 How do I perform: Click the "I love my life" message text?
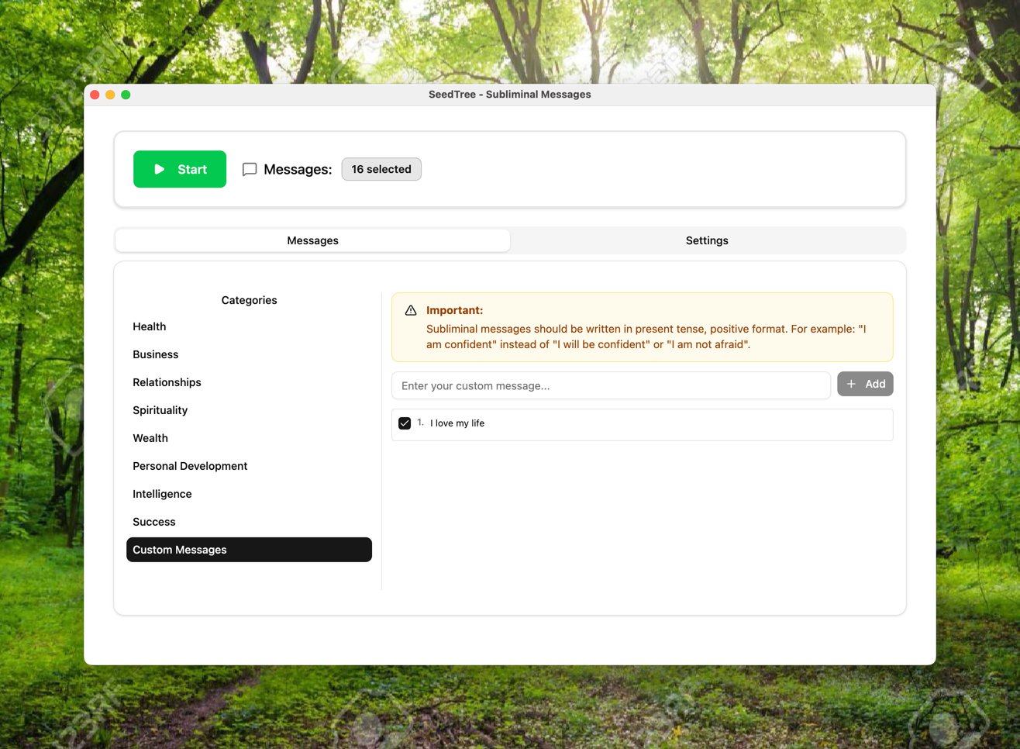457,423
